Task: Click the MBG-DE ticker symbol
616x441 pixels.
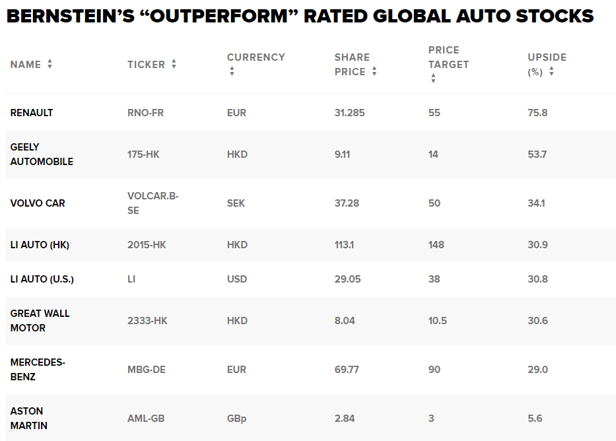Action: click(x=146, y=370)
